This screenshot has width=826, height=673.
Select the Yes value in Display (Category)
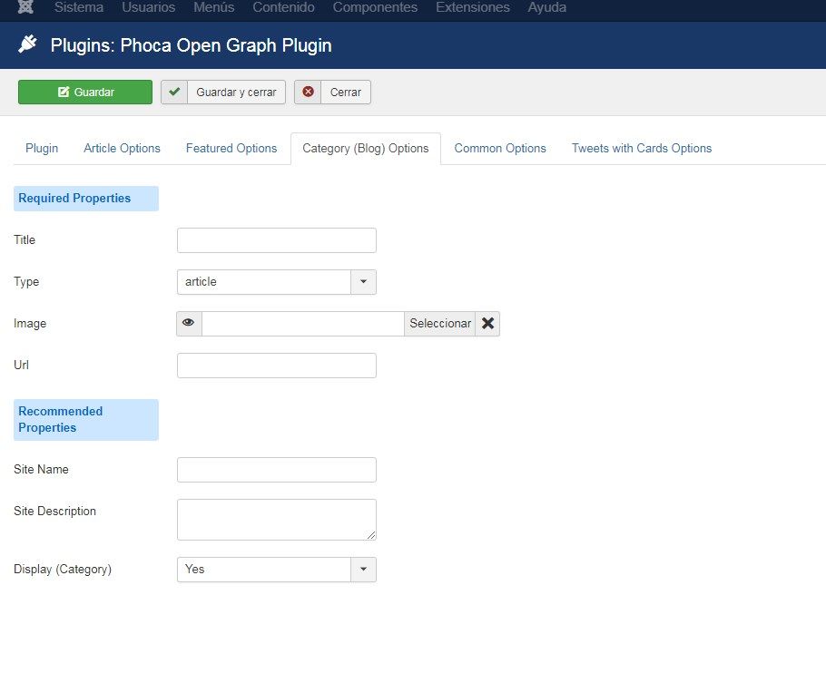(264, 570)
